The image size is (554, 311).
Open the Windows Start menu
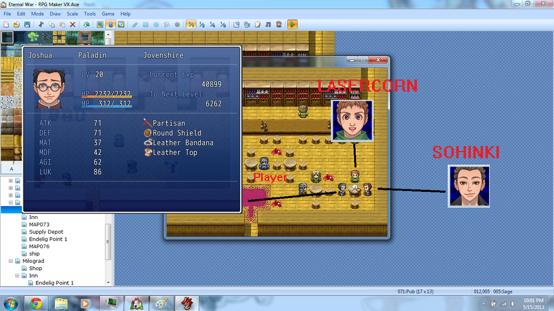click(11, 303)
